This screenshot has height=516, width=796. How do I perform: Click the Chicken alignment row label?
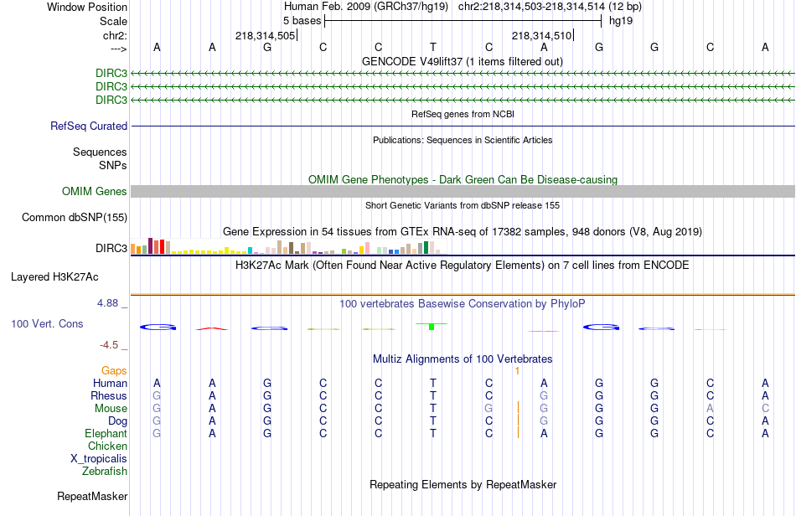pyautogui.click(x=107, y=446)
